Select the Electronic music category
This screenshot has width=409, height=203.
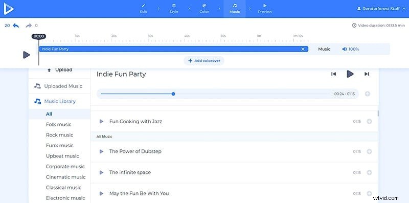click(x=65, y=198)
